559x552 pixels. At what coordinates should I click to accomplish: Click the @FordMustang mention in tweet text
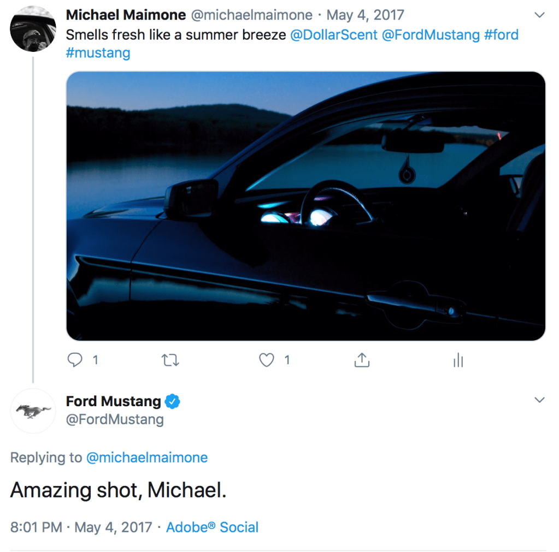(x=431, y=35)
